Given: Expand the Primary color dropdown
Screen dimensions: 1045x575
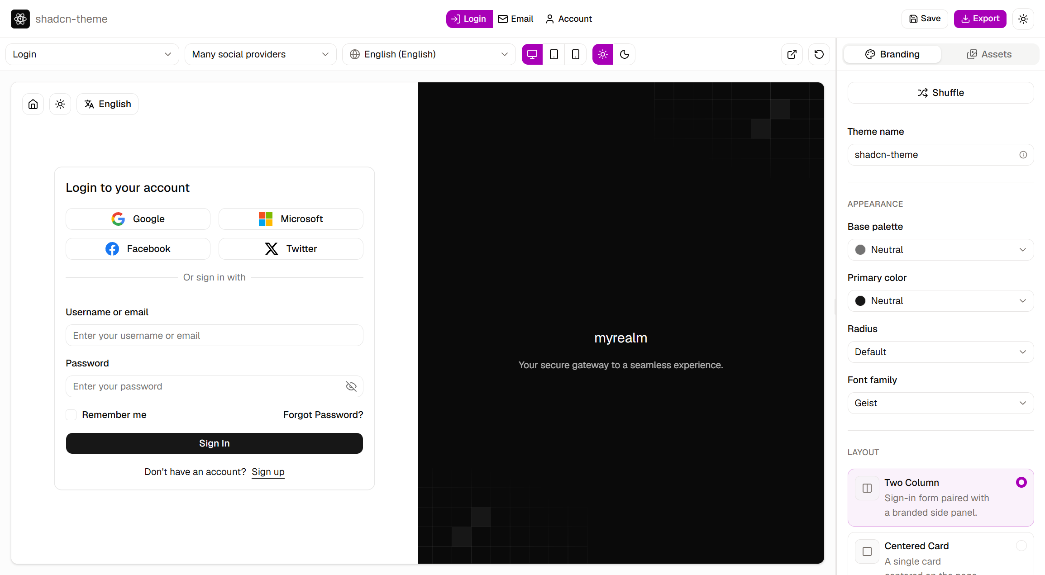Looking at the screenshot, I should coord(941,301).
